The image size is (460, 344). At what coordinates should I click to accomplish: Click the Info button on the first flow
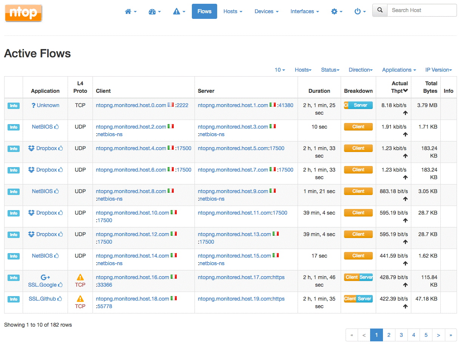click(13, 106)
